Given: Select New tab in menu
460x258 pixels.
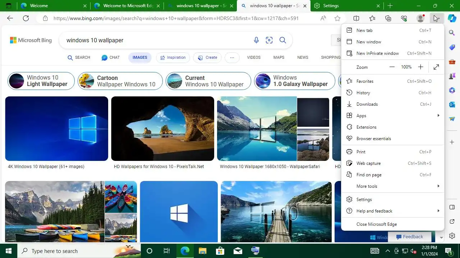Looking at the screenshot, I should tap(392, 30).
